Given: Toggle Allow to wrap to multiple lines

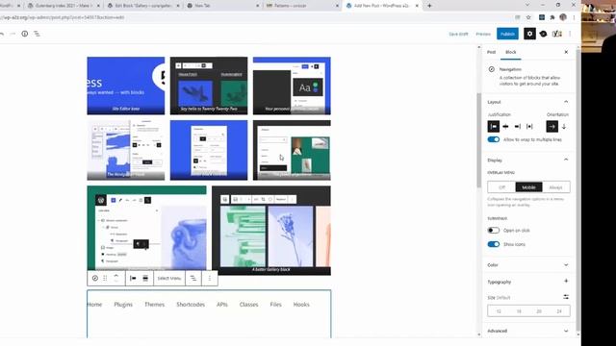Looking at the screenshot, I should (494, 139).
